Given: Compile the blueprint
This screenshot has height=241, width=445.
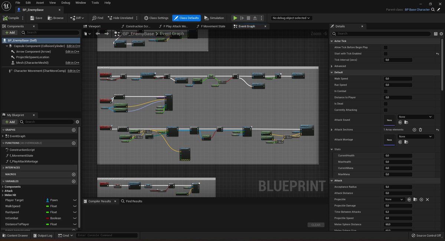Looking at the screenshot, I should pyautogui.click(x=11, y=18).
